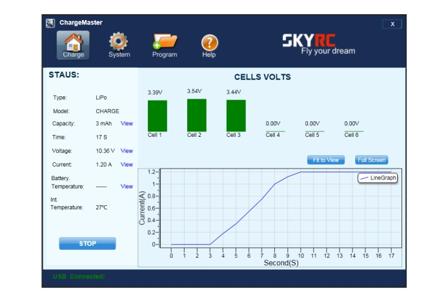Screen dimensions: 448x308
Task: Click the 10.36 V voltage value
Action: (x=105, y=151)
